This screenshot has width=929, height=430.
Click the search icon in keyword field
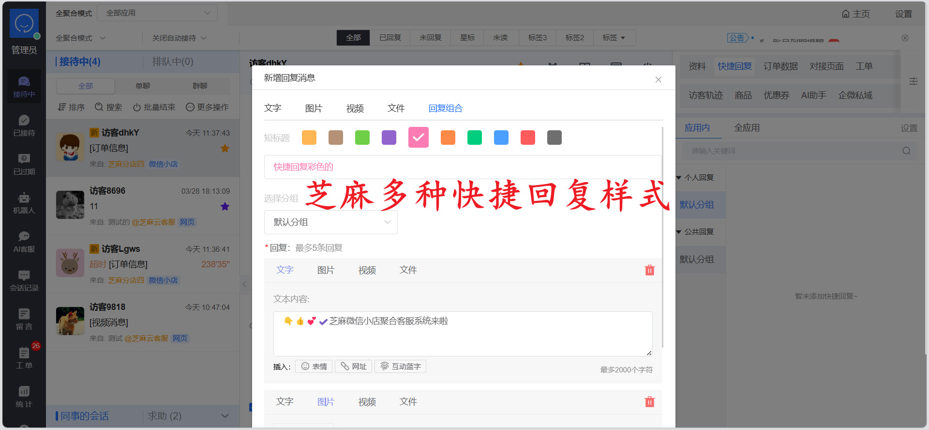[x=906, y=151]
